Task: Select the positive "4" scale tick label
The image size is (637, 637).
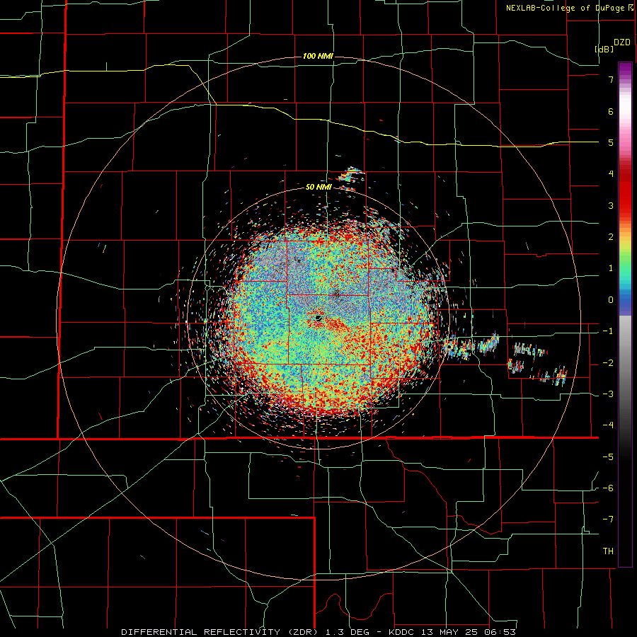Action: [611, 174]
